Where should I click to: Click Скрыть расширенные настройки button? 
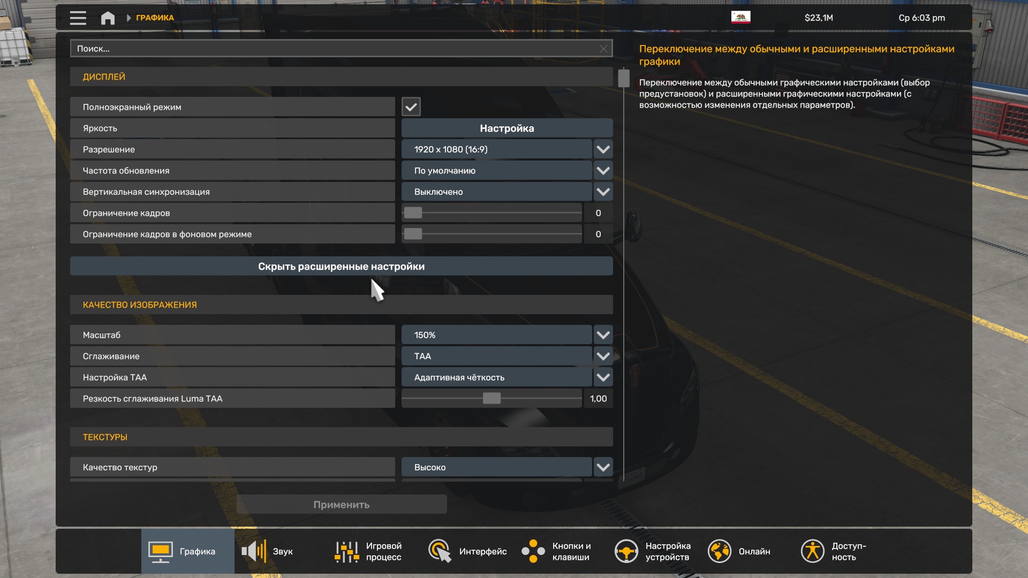pyautogui.click(x=341, y=266)
